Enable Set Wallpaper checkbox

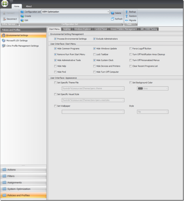tap(55, 106)
